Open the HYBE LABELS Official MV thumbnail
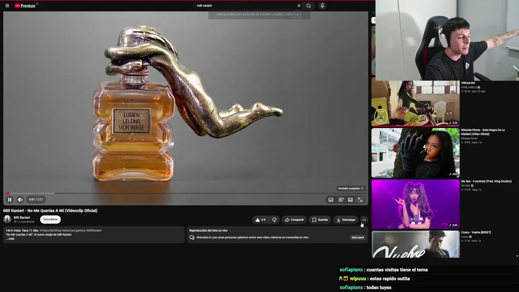The width and height of the screenshot is (519, 292). 416,103
